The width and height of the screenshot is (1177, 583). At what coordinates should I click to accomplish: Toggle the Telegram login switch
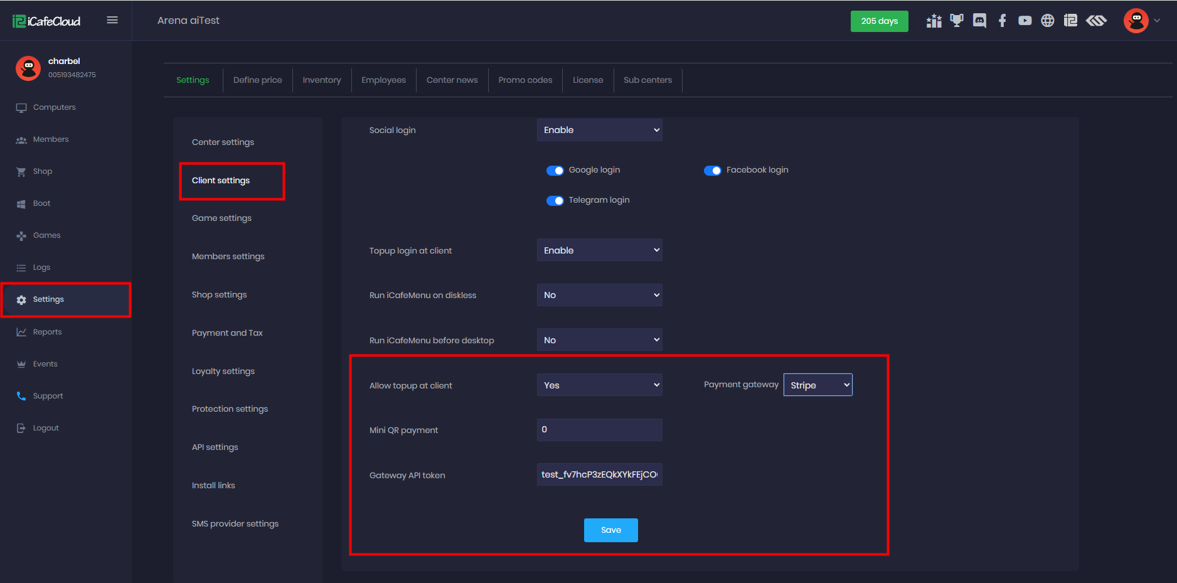[555, 201]
